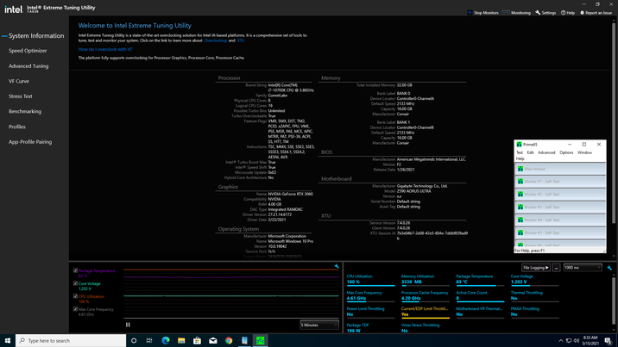618x347 pixels.
Task: Open App-Profile Pairing section
Action: coord(30,142)
